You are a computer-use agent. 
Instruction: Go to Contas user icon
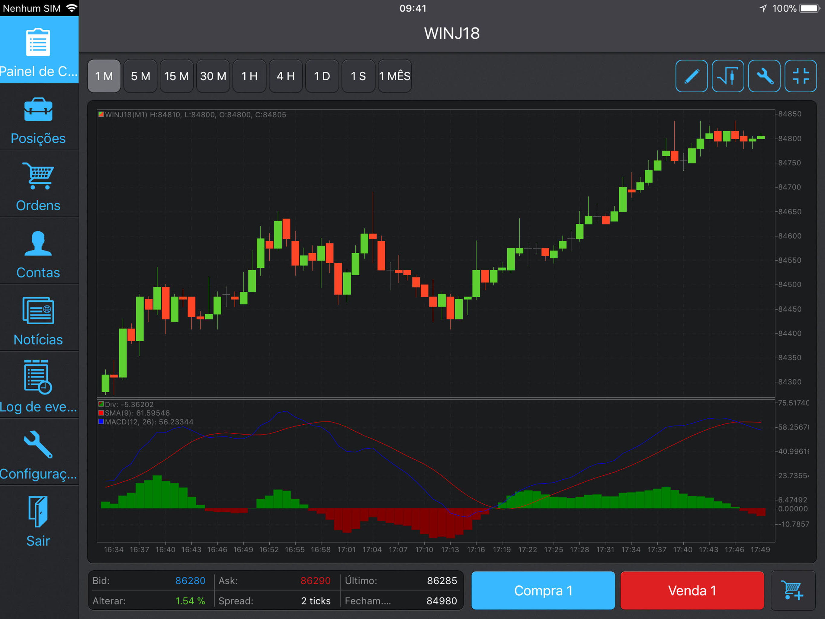(38, 243)
